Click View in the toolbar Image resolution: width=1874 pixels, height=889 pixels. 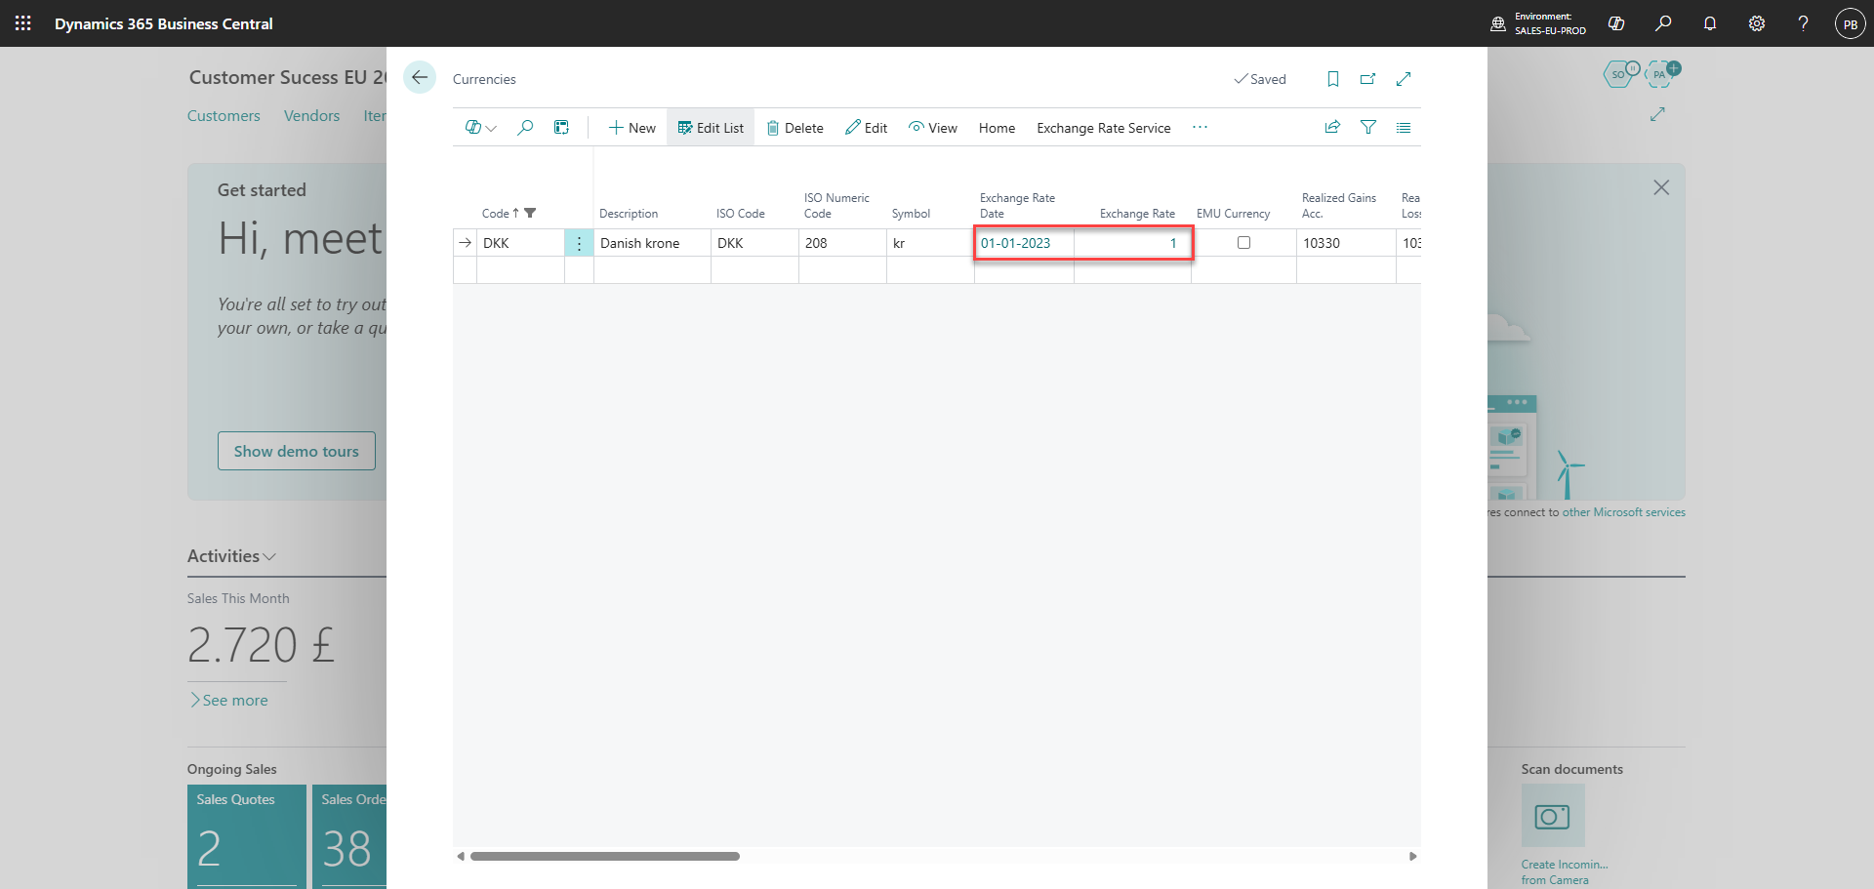tap(933, 128)
